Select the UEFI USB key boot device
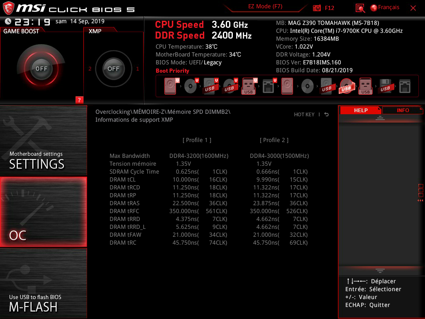This screenshot has width=425, height=319. [x=249, y=86]
